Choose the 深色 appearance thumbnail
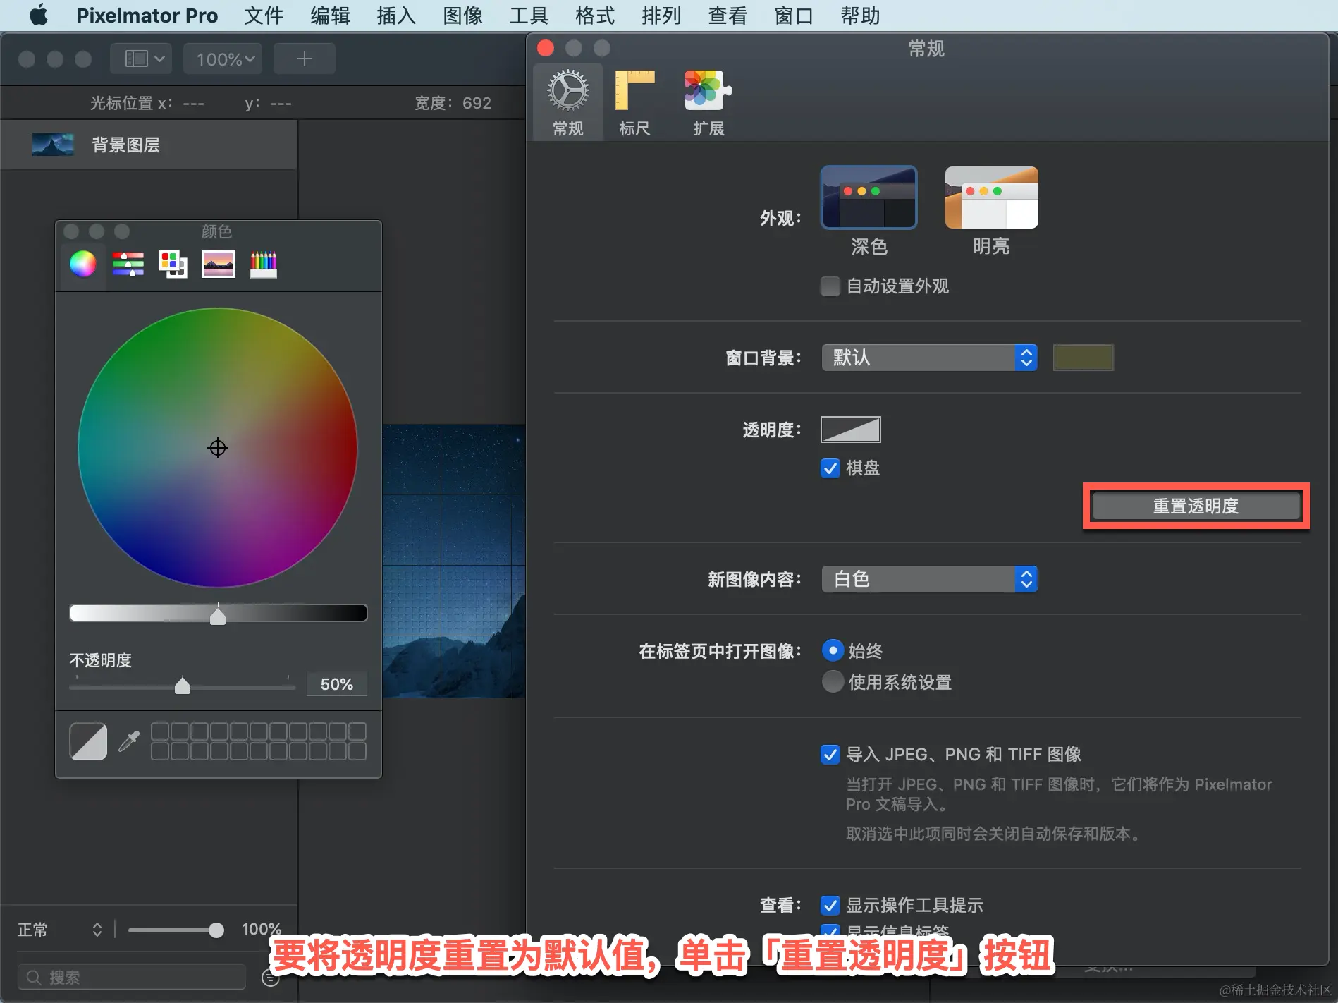The image size is (1338, 1003). pos(869,197)
